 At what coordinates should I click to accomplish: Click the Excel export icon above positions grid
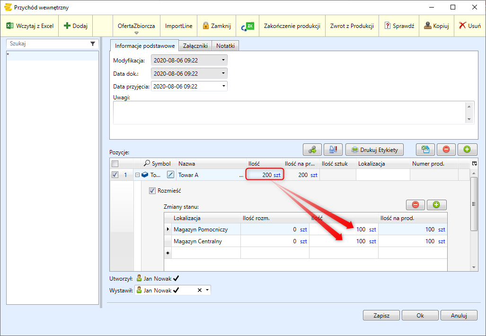click(425, 150)
